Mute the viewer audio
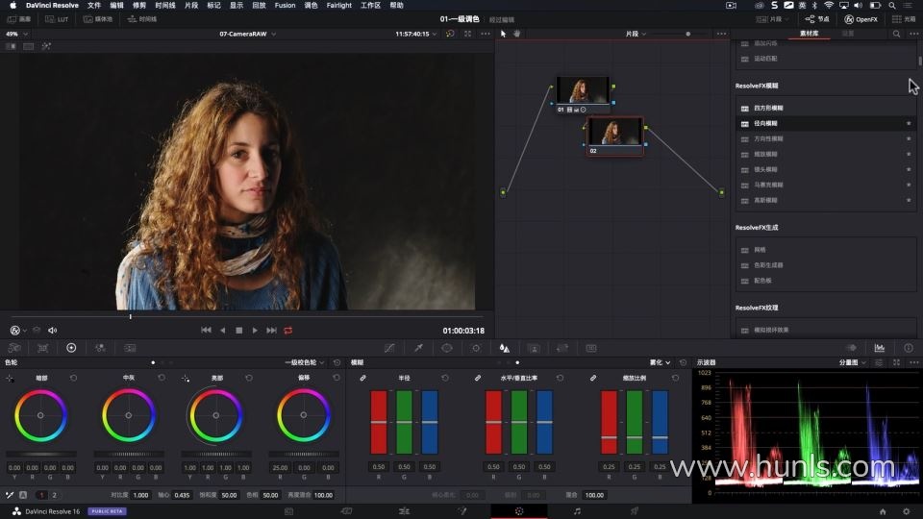 52,331
